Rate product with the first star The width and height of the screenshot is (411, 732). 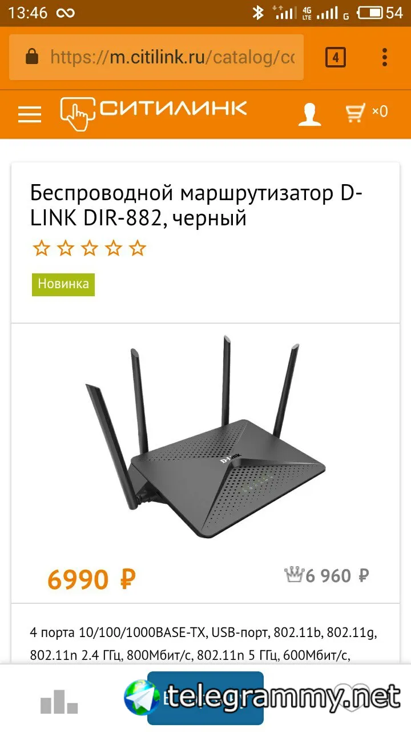click(41, 248)
